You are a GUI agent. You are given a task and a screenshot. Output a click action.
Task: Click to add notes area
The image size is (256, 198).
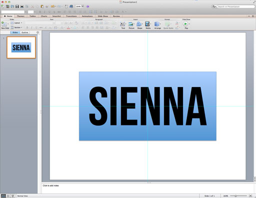147,188
